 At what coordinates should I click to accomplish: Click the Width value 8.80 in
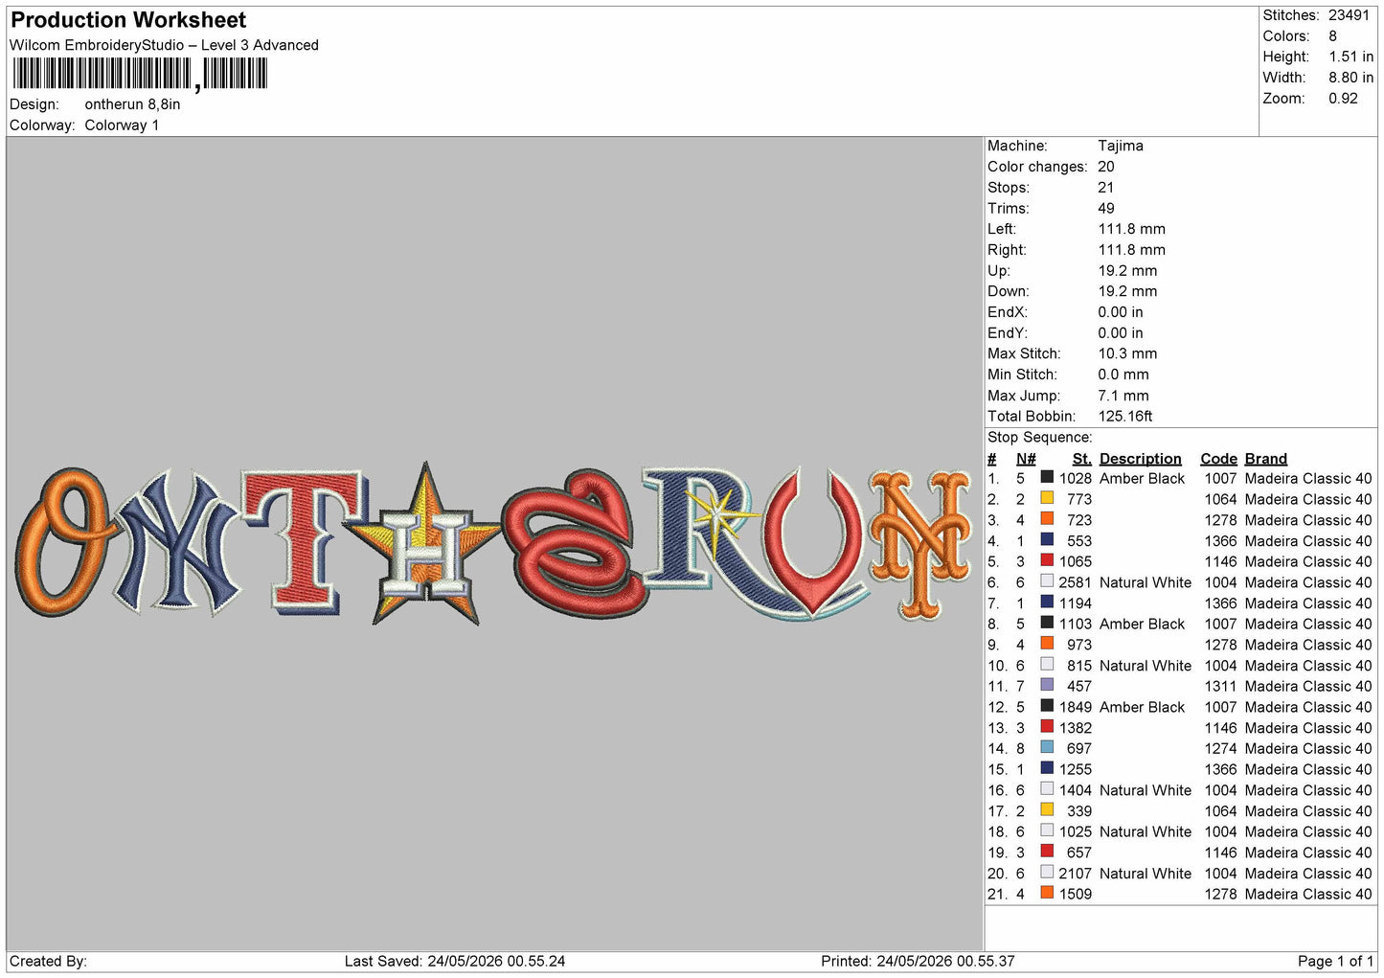click(x=1350, y=78)
